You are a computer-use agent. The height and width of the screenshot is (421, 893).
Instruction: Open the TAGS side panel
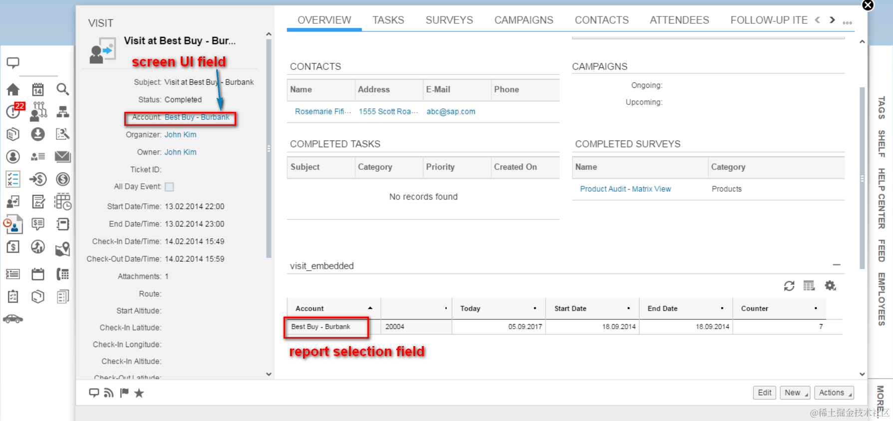882,107
